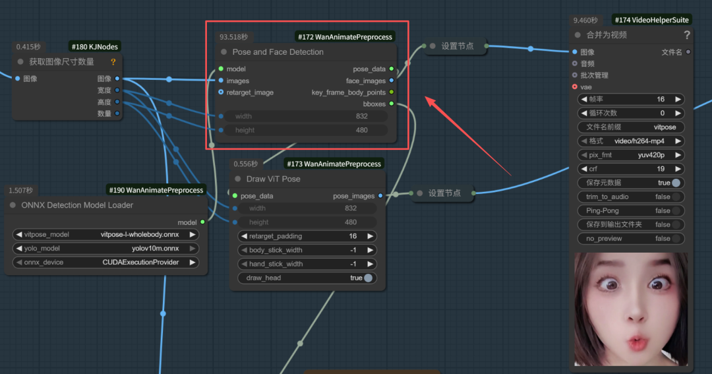Click the key_frame_body_points output socket
Screen dimensions: 712x374
[x=392, y=92]
